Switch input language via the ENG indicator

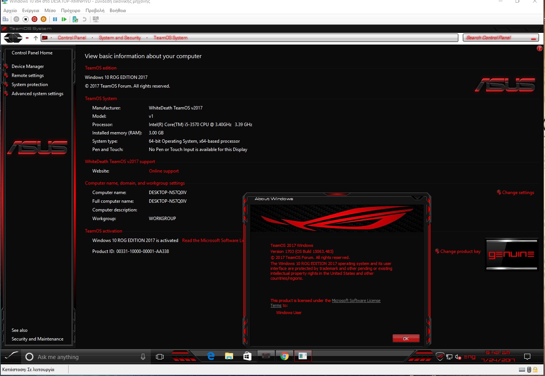click(x=469, y=357)
